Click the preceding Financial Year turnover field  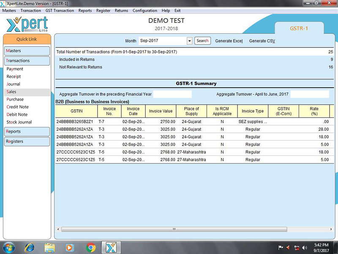pyautogui.click(x=172, y=94)
